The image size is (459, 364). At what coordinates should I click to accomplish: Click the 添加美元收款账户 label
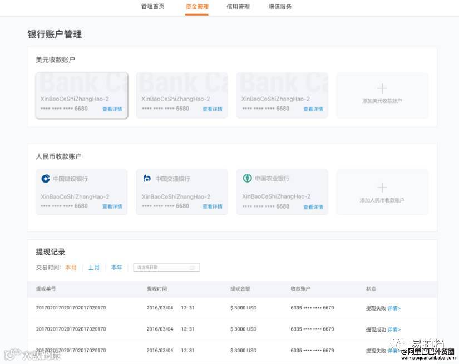pyautogui.click(x=382, y=101)
